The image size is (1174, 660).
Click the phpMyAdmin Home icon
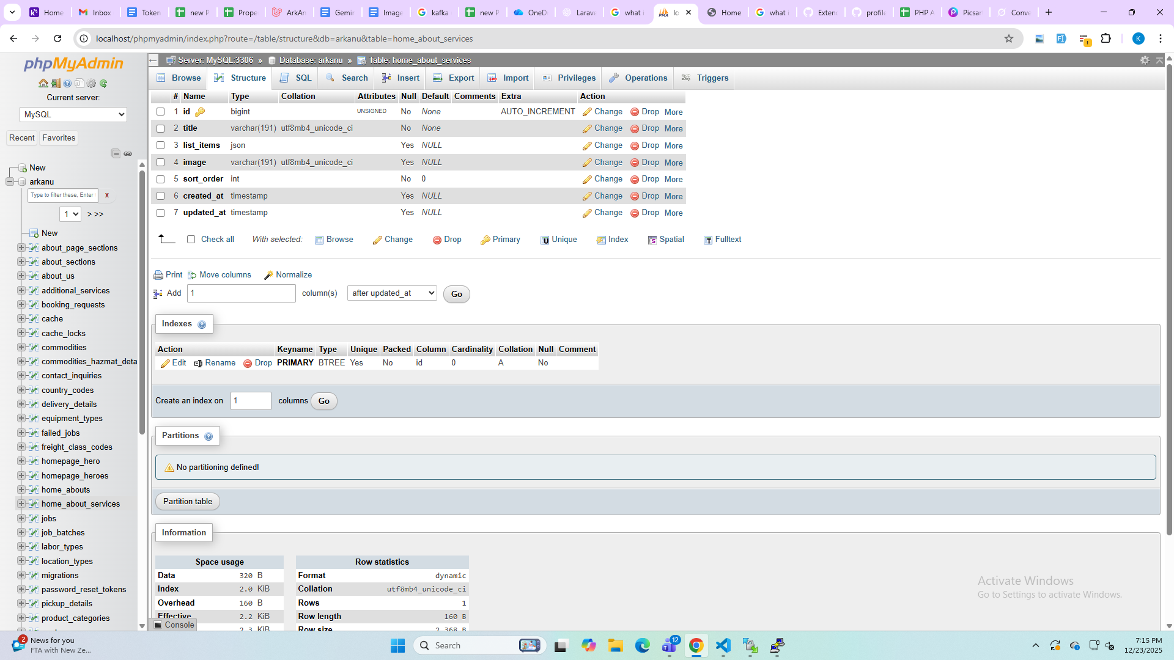pyautogui.click(x=43, y=84)
